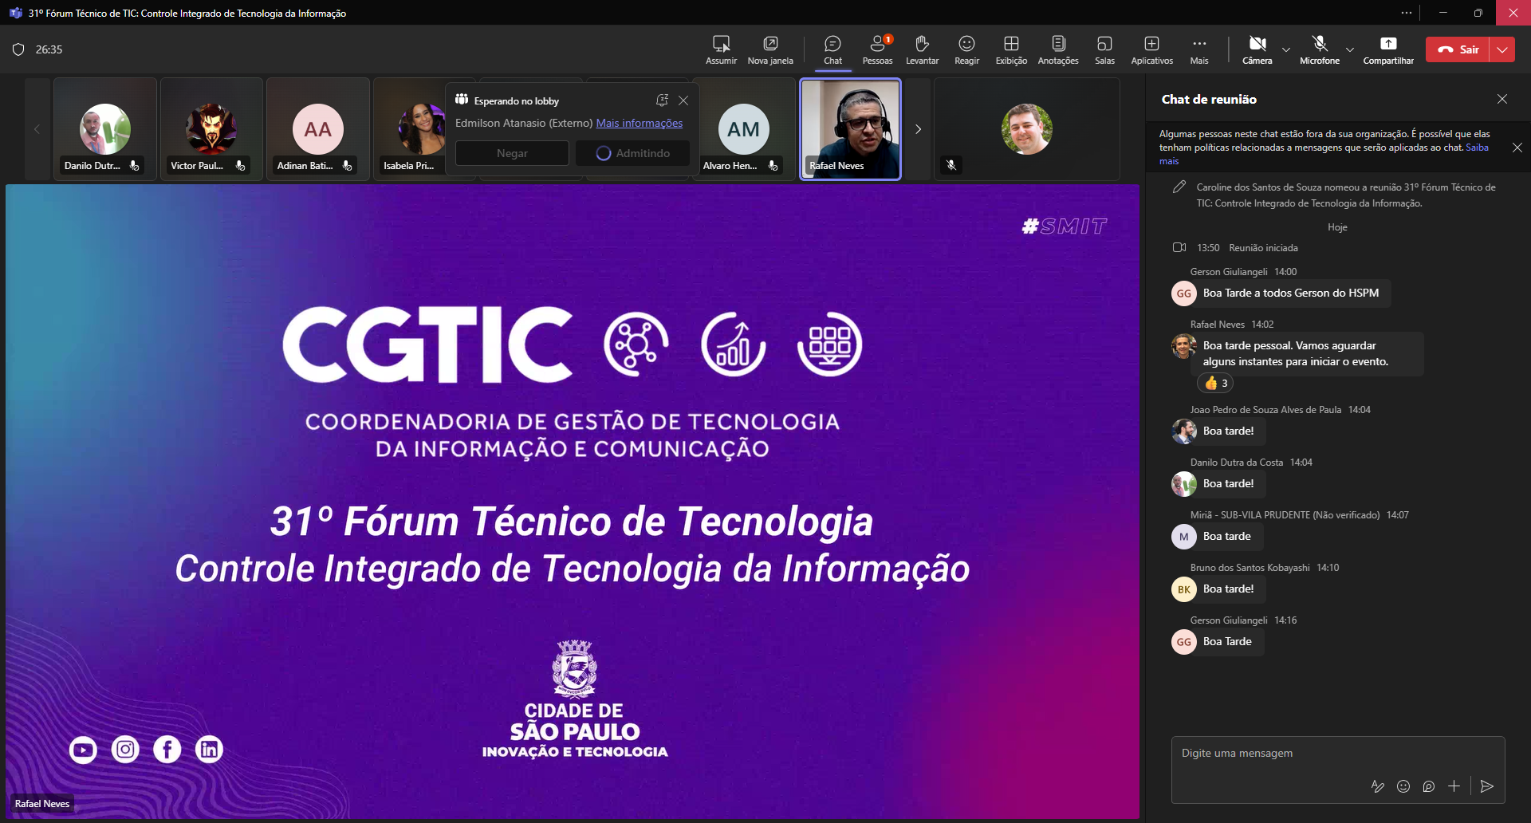Expand microphone options dropdown arrow
This screenshot has width=1531, height=823.
coord(1350,49)
